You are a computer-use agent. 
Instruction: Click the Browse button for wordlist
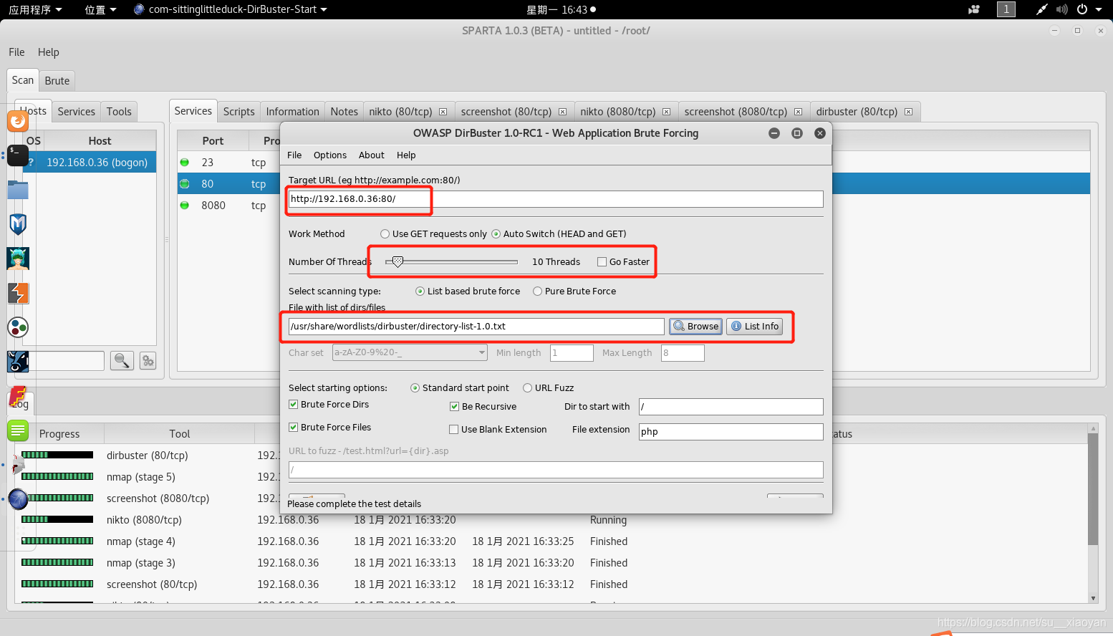click(695, 327)
